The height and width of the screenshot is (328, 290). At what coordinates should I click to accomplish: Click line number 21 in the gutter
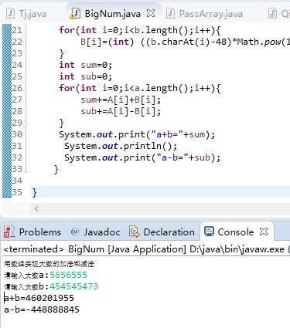(17, 30)
